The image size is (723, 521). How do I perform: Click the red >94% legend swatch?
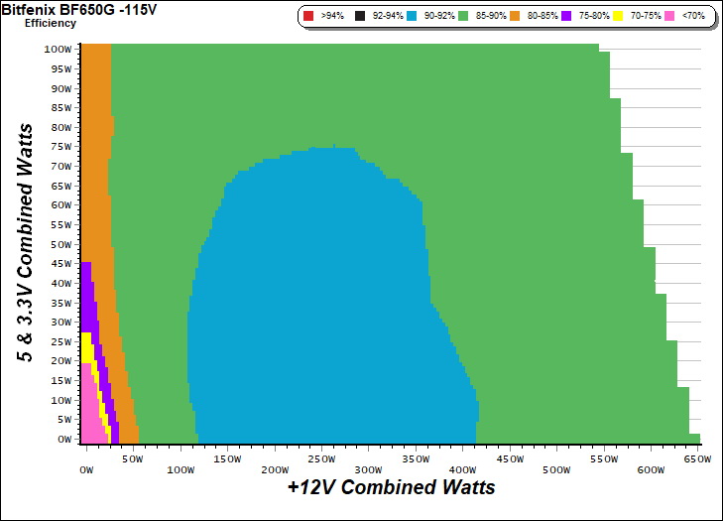point(309,17)
